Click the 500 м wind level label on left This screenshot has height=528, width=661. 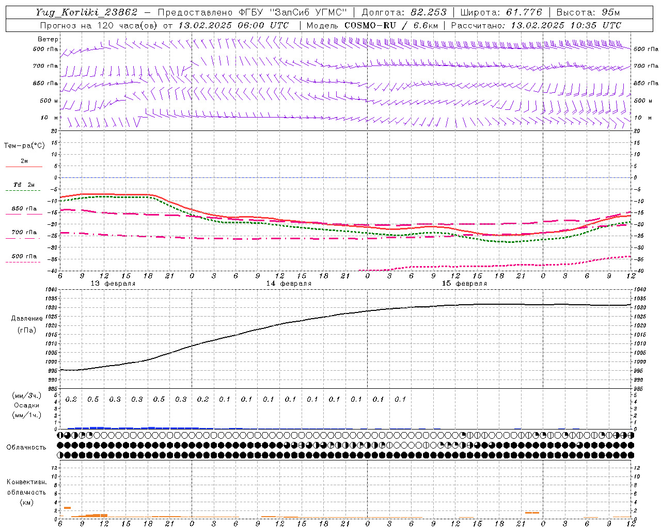pos(49,101)
